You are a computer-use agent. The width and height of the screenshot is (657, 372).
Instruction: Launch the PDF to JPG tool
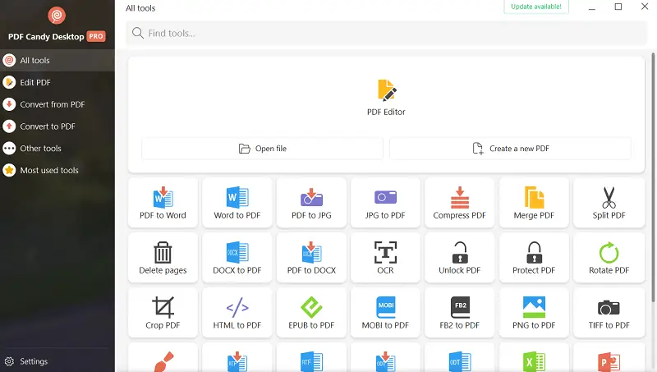(x=311, y=203)
